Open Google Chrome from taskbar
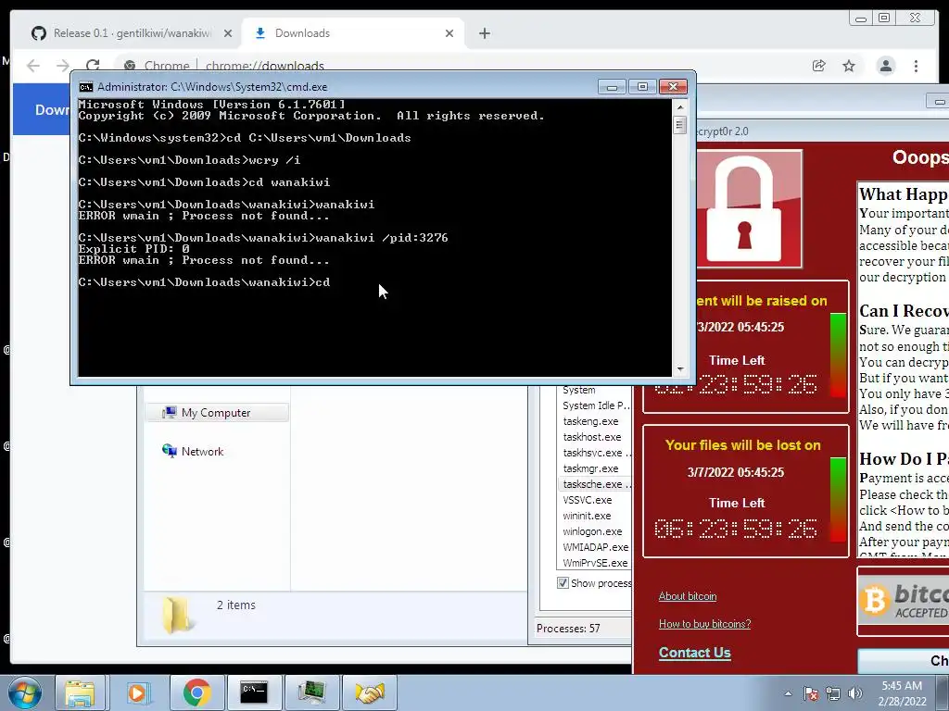949x711 pixels. 196,692
